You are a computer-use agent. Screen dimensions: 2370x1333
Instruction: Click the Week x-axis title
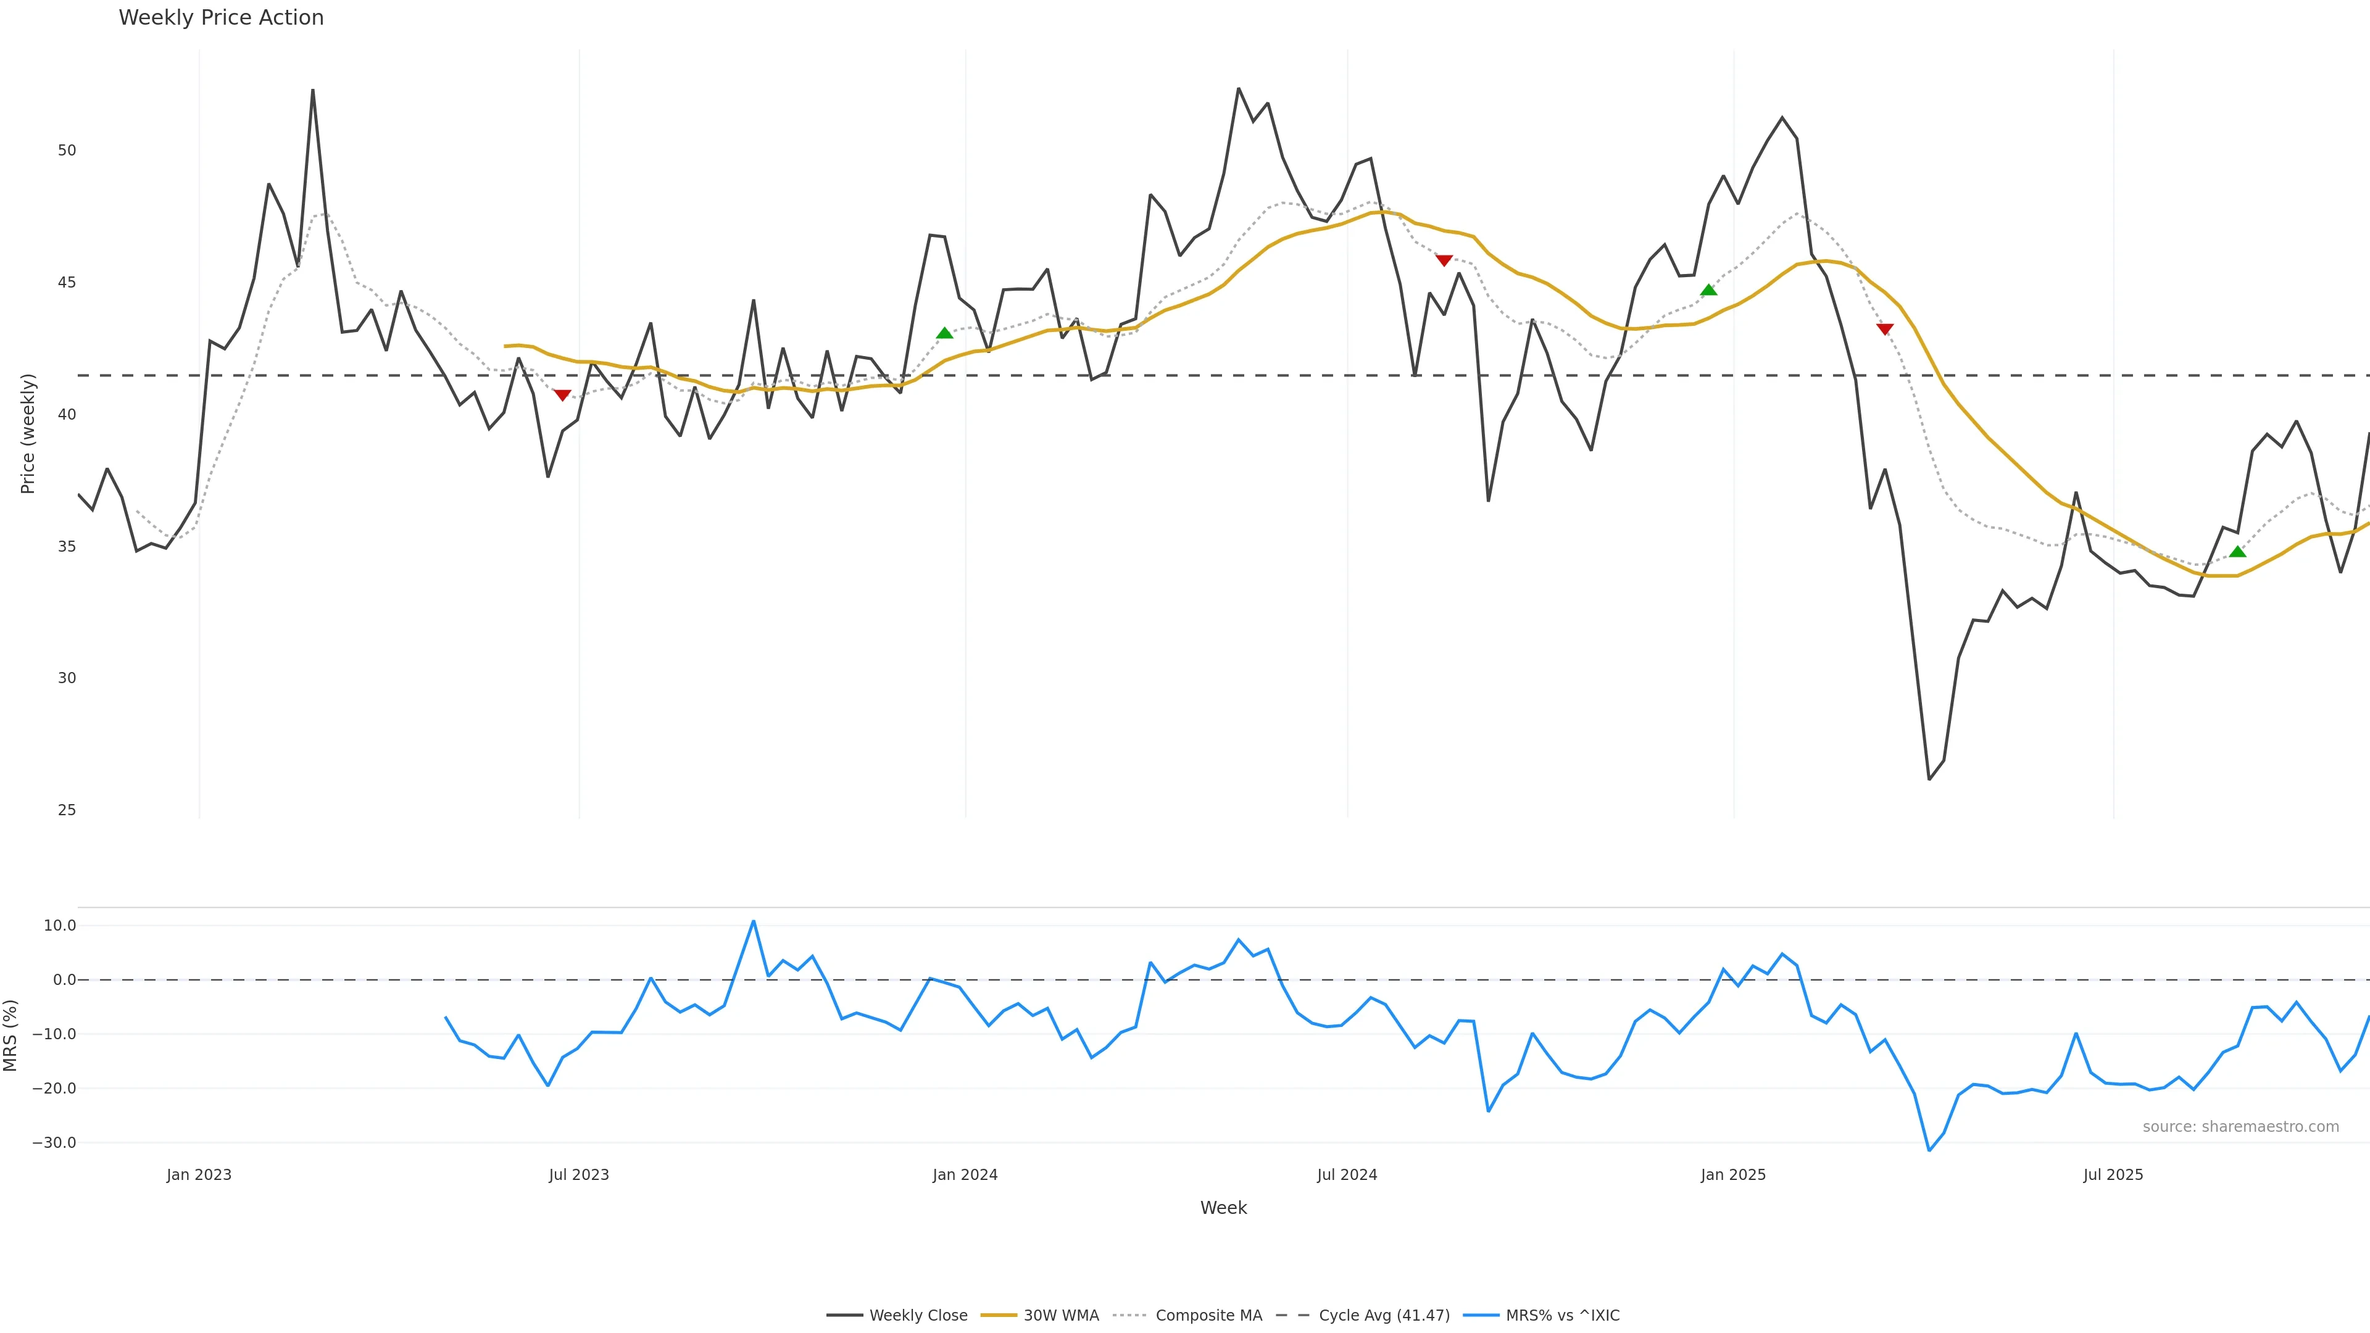[x=1223, y=1208]
